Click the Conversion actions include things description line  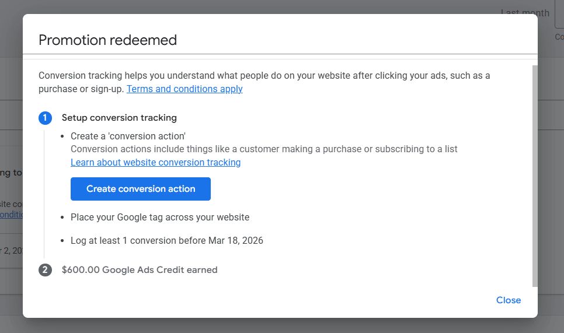264,149
